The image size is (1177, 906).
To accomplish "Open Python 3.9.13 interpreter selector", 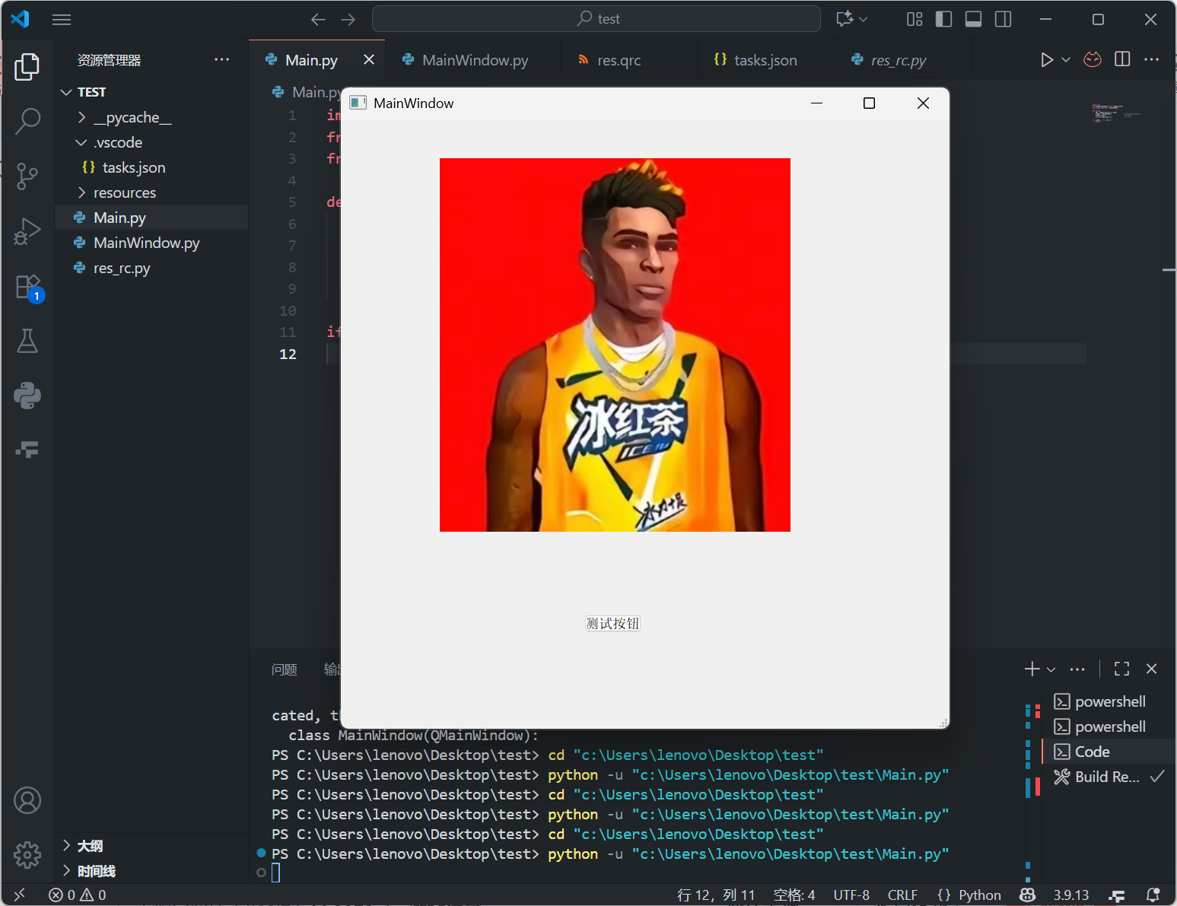I will tap(1071, 895).
